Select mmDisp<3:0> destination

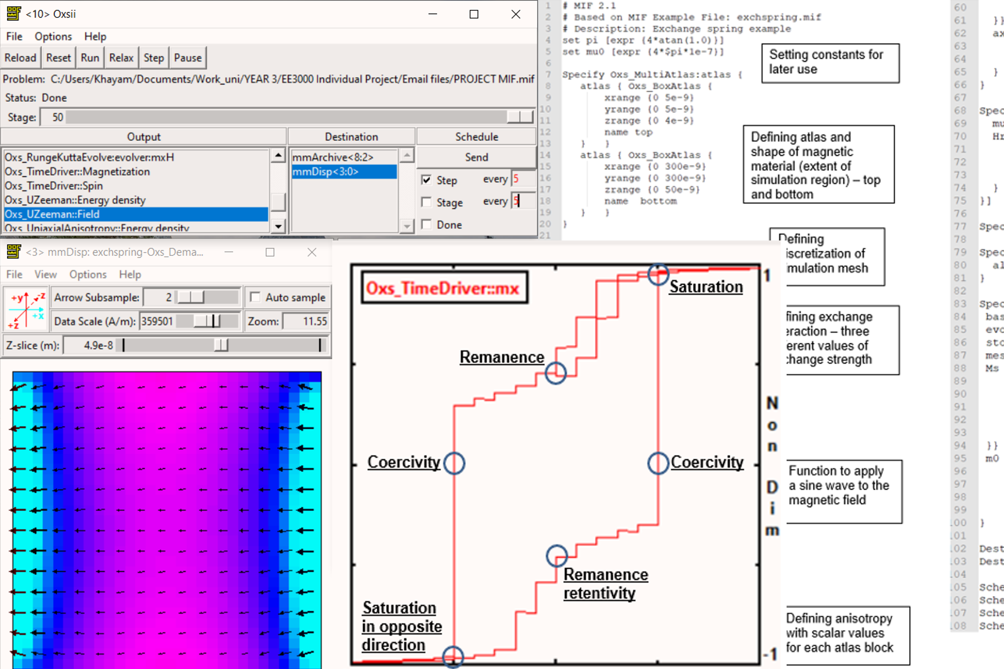coord(344,172)
